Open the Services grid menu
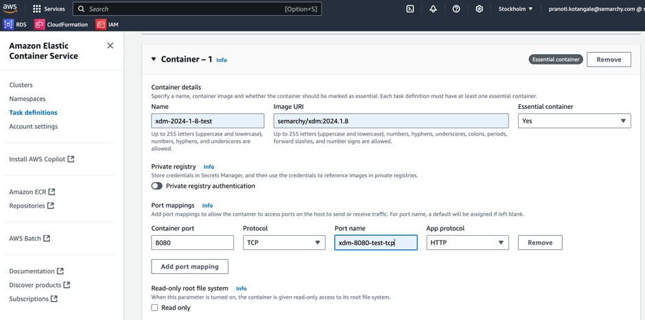 49,9
